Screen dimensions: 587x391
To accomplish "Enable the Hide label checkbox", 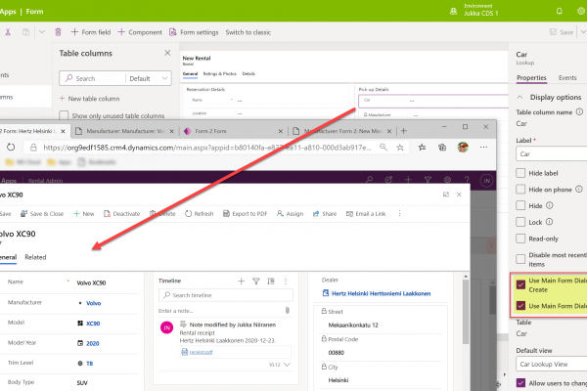I will click(x=520, y=173).
